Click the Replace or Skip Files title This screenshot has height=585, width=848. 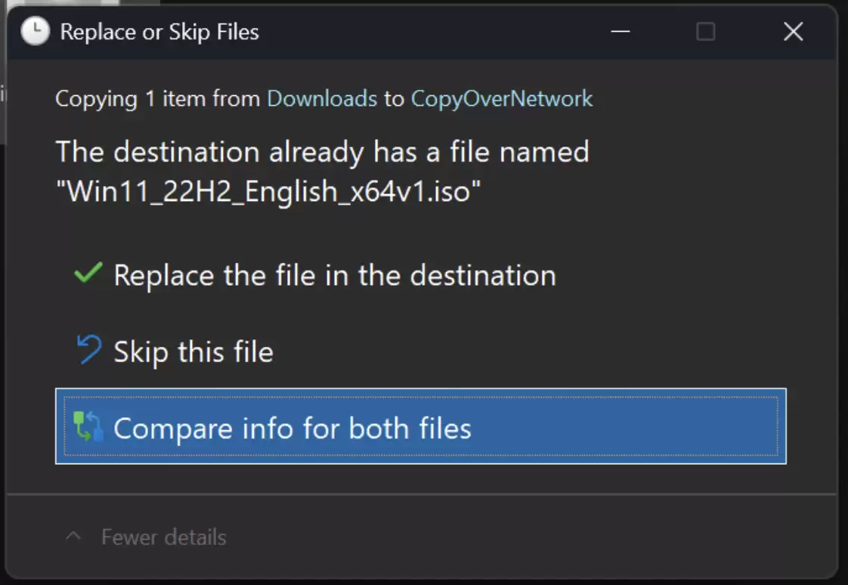(x=160, y=32)
